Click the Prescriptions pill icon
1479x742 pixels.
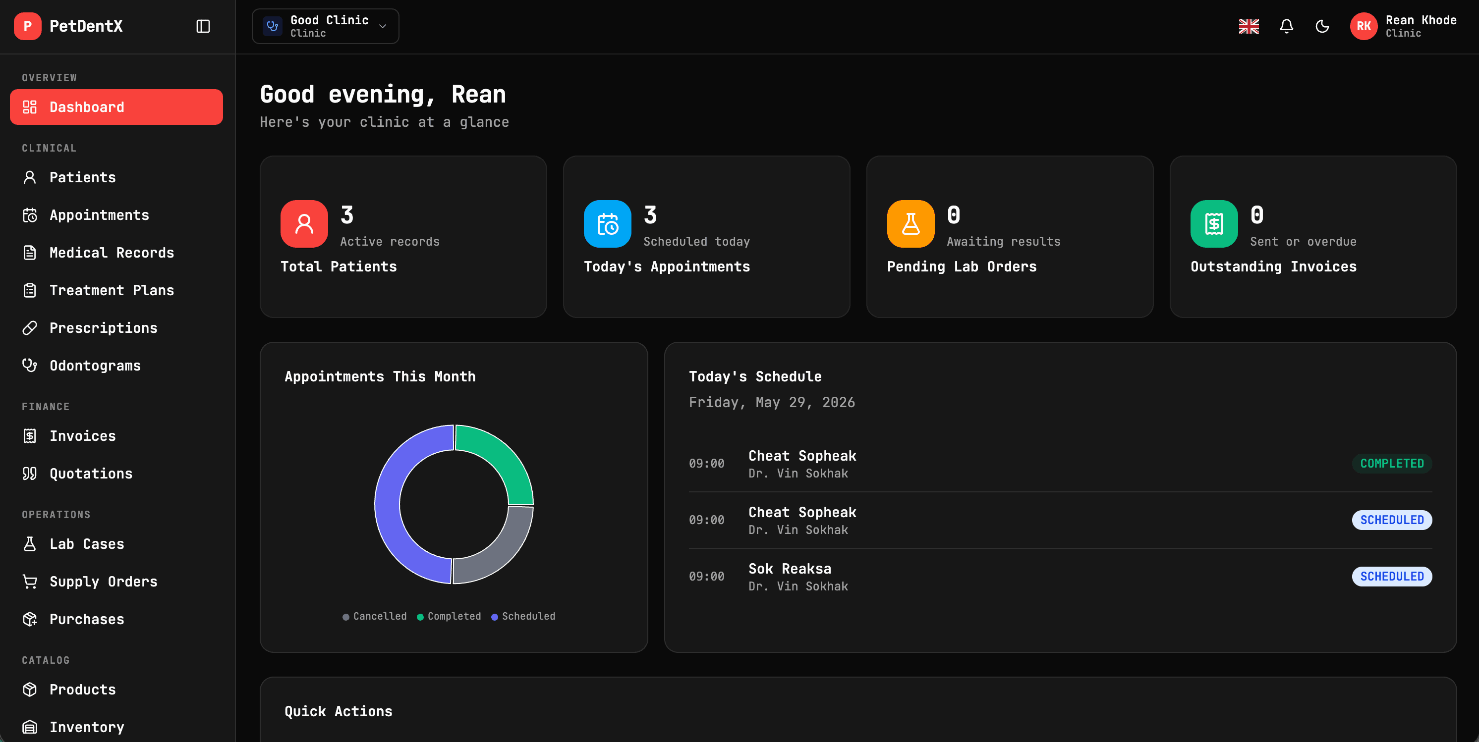tap(30, 328)
